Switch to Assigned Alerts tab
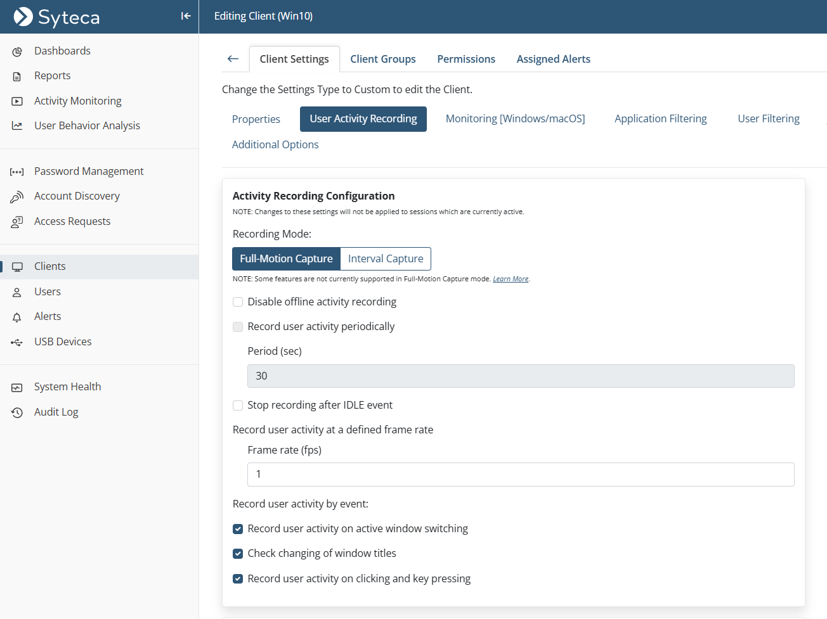Image resolution: width=827 pixels, height=619 pixels. 553,59
